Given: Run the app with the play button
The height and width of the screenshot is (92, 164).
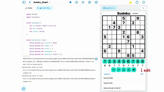Looking at the screenshot, I should click(x=71, y=2).
